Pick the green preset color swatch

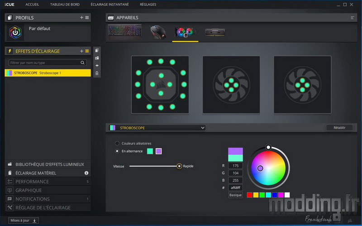point(262,195)
